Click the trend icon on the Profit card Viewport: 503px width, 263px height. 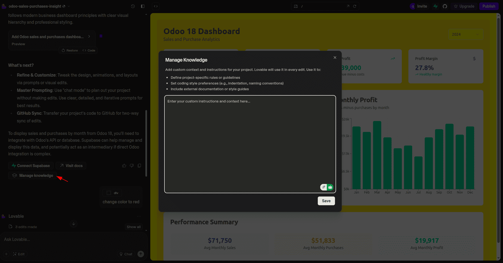(x=393, y=59)
